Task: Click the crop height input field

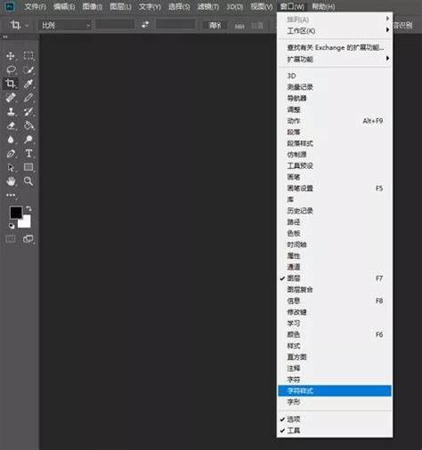Action: (176, 25)
